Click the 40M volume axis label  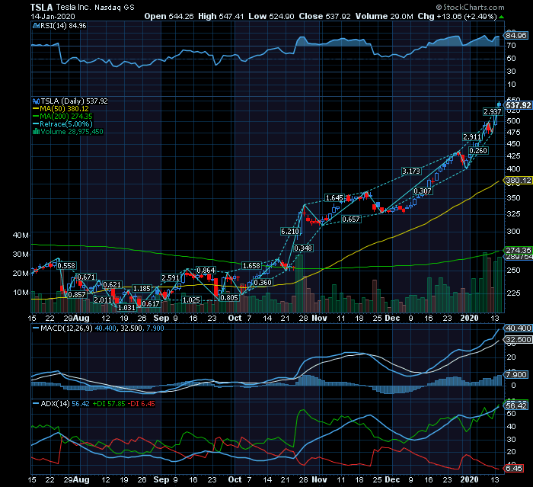click(x=21, y=235)
